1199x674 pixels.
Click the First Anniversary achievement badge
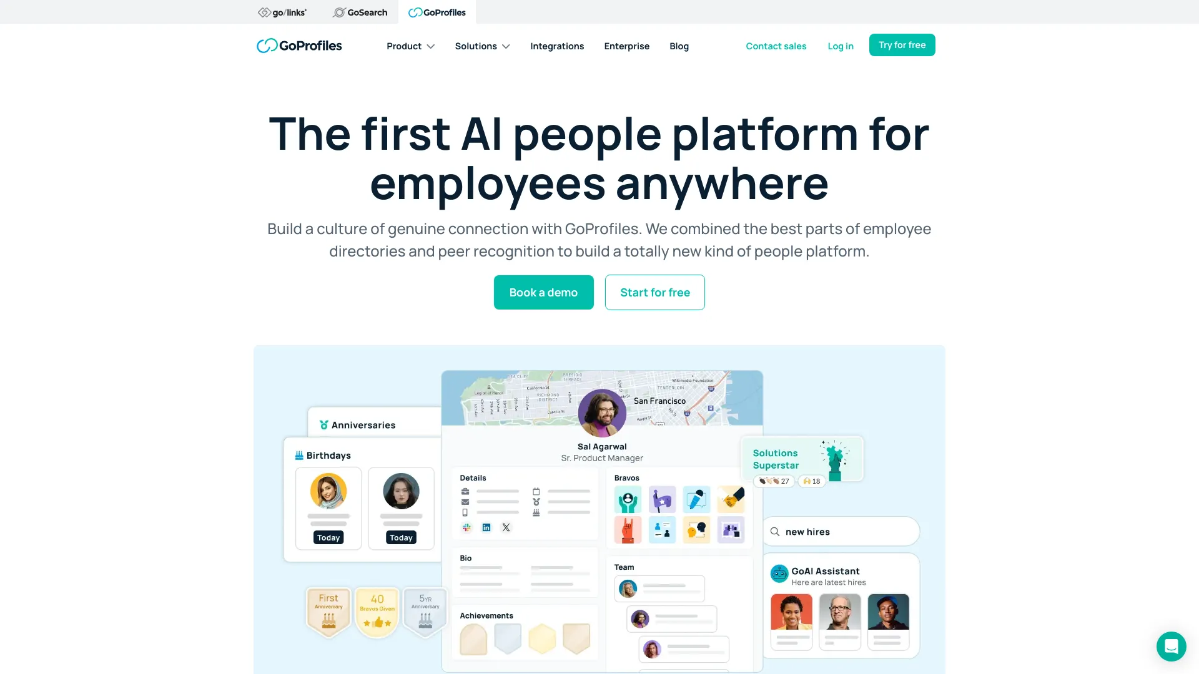click(328, 610)
